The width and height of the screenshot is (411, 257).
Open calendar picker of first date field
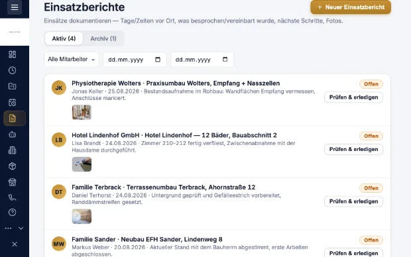pyautogui.click(x=158, y=59)
